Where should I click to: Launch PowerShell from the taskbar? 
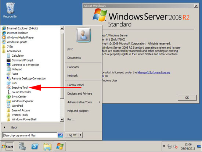coord(35,146)
